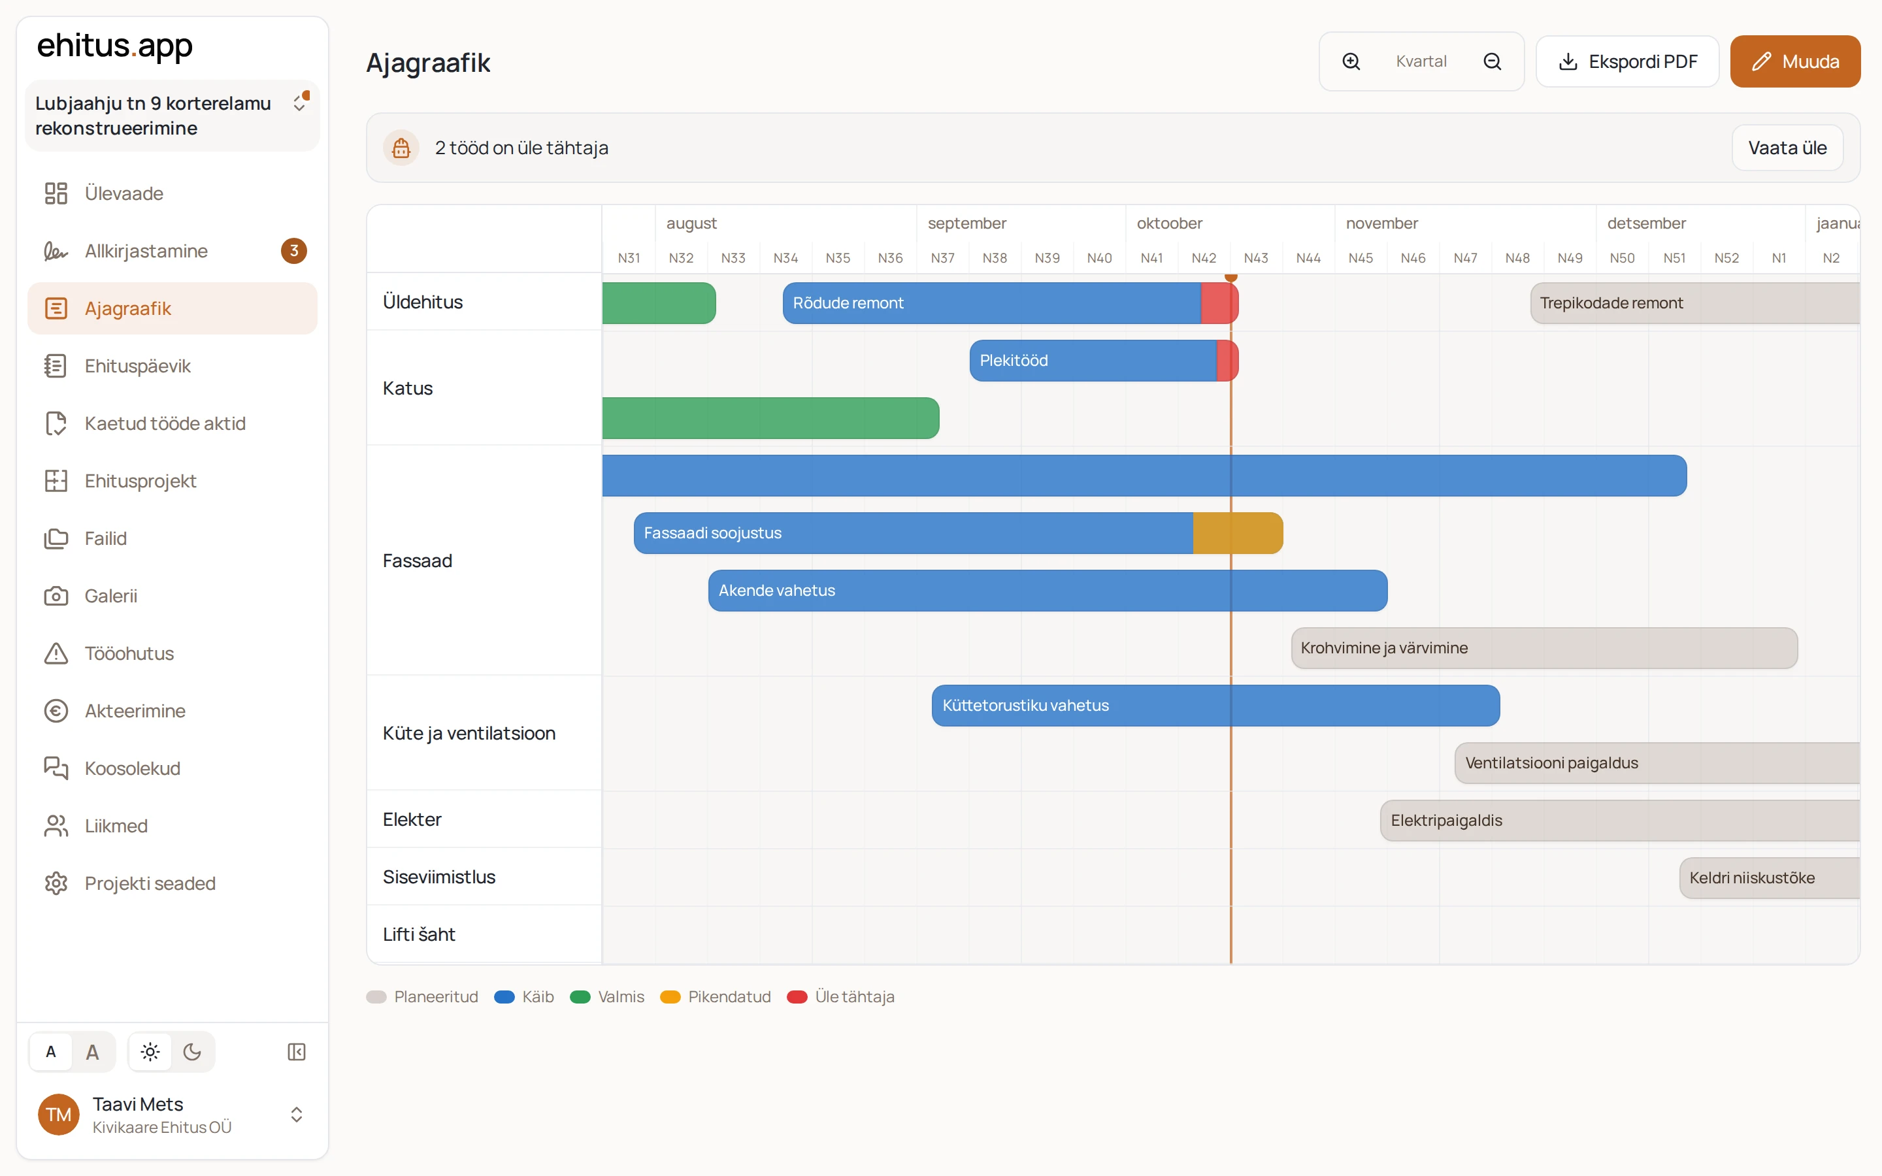Open Krohvimine ja värvimine planned task
Screen dimensions: 1882x1176
1544,648
